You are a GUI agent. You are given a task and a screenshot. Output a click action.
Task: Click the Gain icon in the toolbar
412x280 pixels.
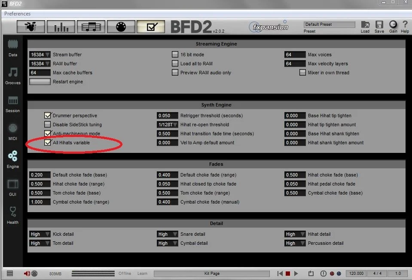tap(393, 26)
